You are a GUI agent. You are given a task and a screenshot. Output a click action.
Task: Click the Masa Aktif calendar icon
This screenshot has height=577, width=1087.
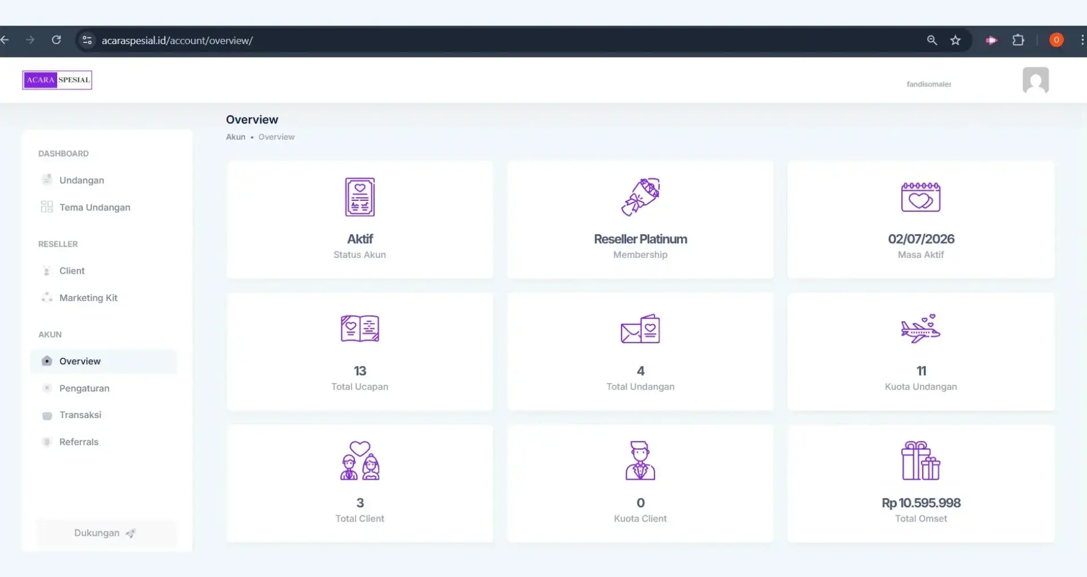pos(921,197)
